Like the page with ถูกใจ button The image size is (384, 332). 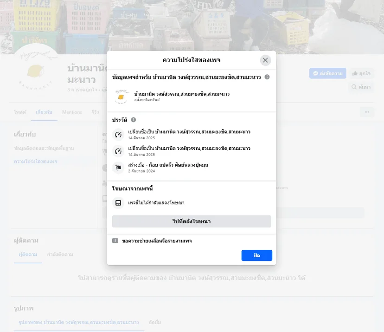[x=361, y=73]
